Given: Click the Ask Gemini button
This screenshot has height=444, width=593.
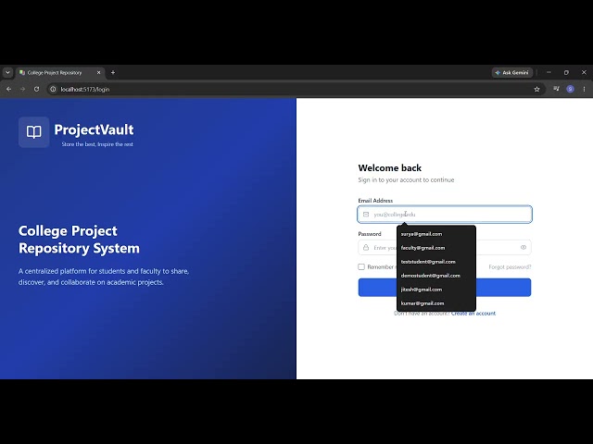Looking at the screenshot, I should tap(512, 72).
